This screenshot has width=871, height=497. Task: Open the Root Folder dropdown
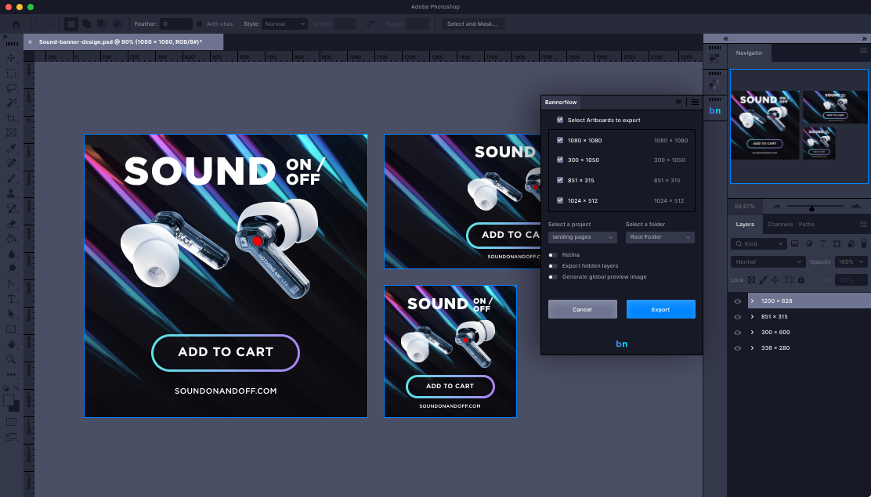(x=660, y=237)
